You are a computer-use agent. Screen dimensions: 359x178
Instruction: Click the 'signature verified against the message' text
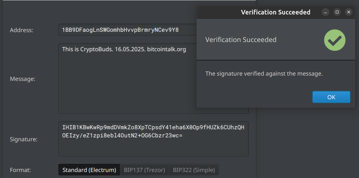point(264,73)
